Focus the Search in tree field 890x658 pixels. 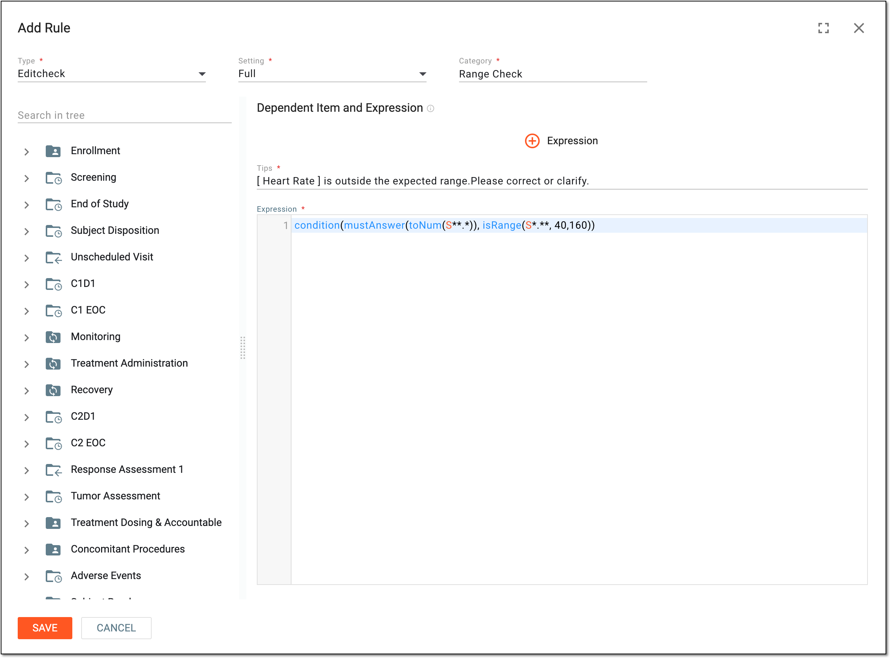tap(124, 115)
